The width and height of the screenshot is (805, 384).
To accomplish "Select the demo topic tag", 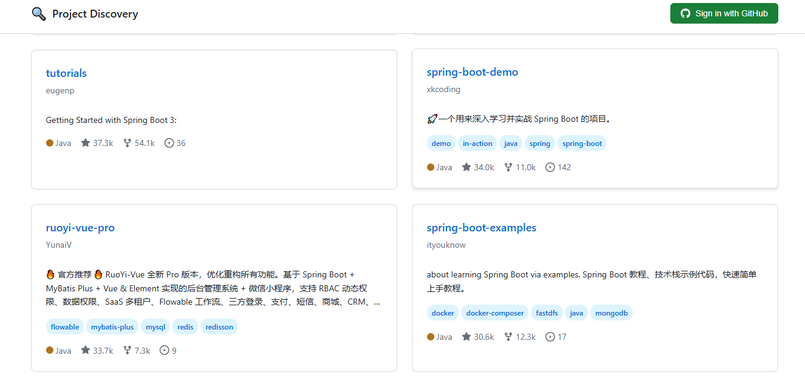I will coord(441,144).
